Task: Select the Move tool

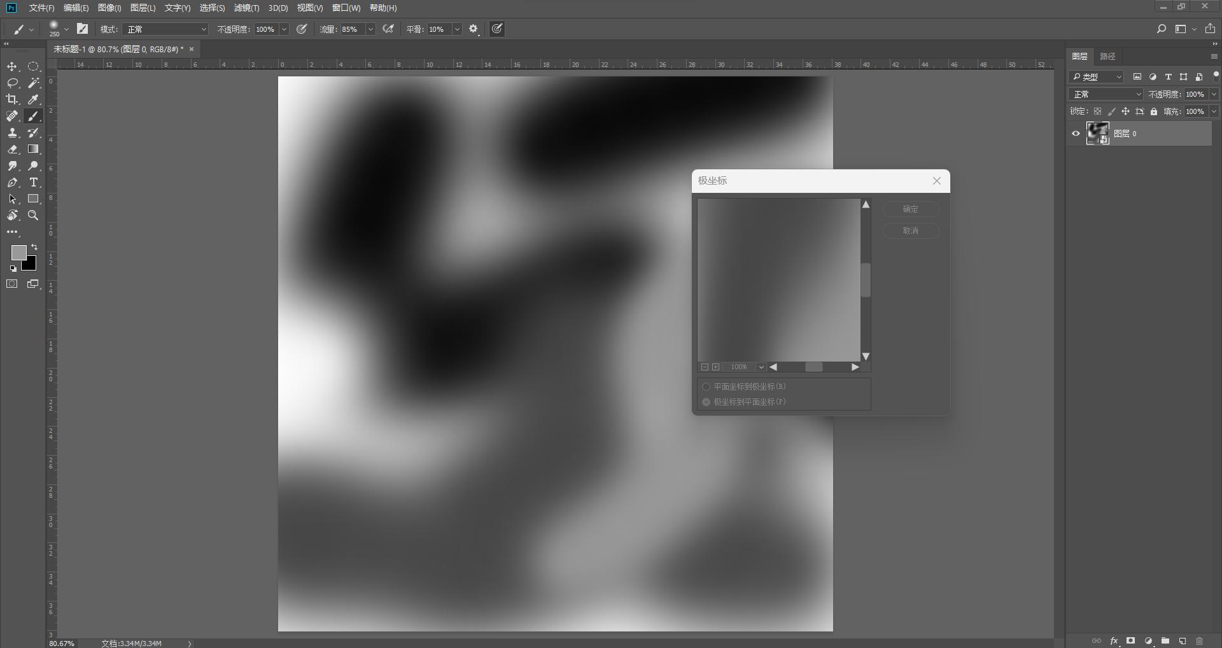Action: [12, 67]
